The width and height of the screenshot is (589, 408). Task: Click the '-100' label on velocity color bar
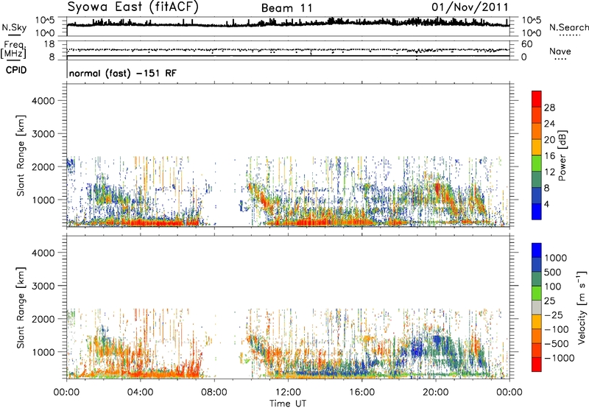[557, 329]
